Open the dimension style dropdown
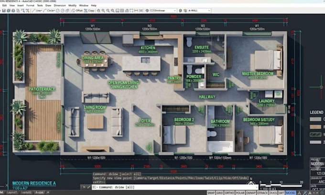The width and height of the screenshot is (325, 195). [163, 10]
